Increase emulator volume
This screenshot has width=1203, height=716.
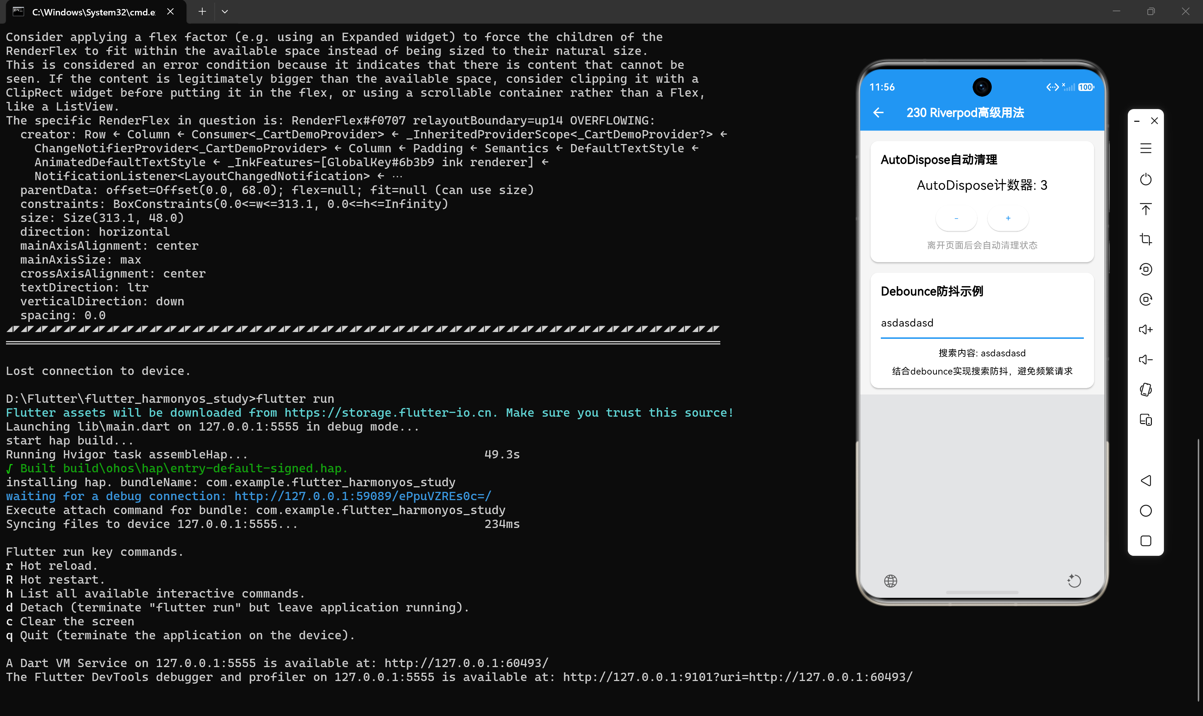[x=1145, y=329]
